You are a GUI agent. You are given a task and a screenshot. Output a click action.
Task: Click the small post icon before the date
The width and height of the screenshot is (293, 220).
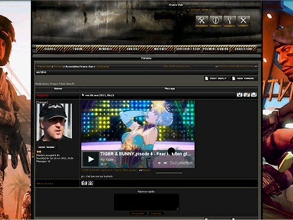[x=83, y=95]
